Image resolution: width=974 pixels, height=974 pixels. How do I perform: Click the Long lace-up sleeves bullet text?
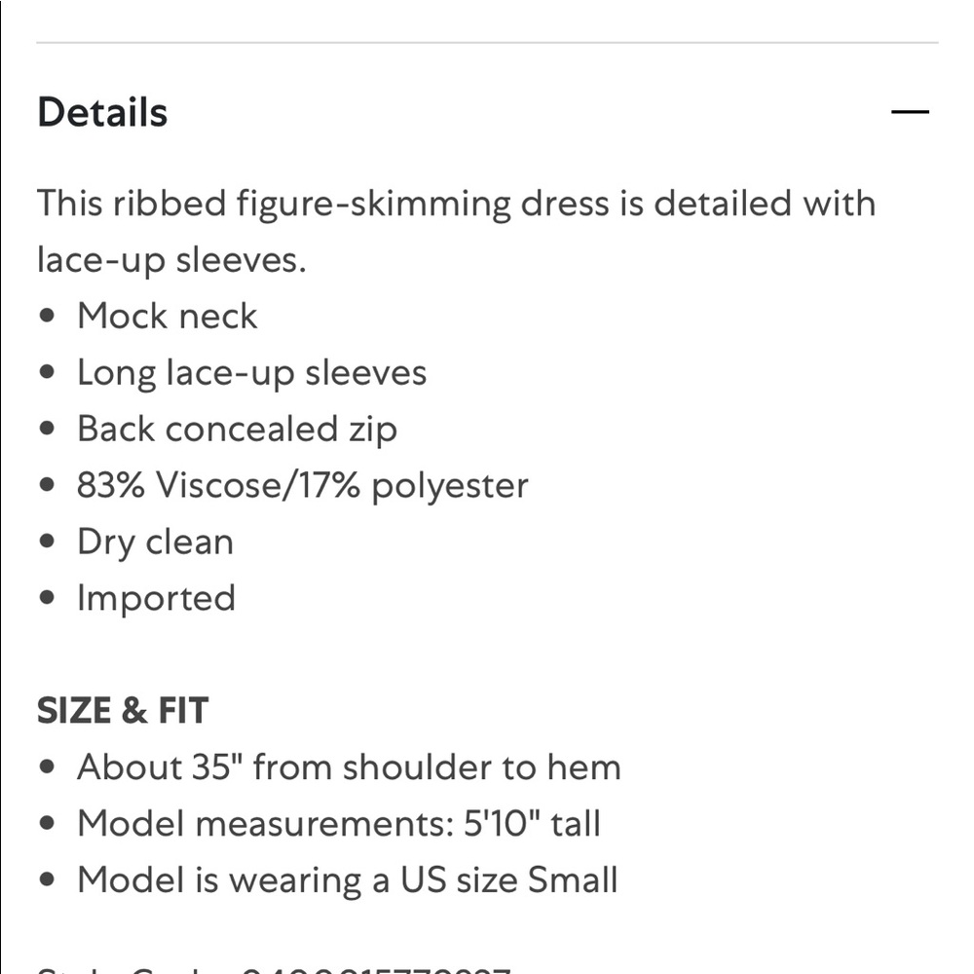[251, 373]
